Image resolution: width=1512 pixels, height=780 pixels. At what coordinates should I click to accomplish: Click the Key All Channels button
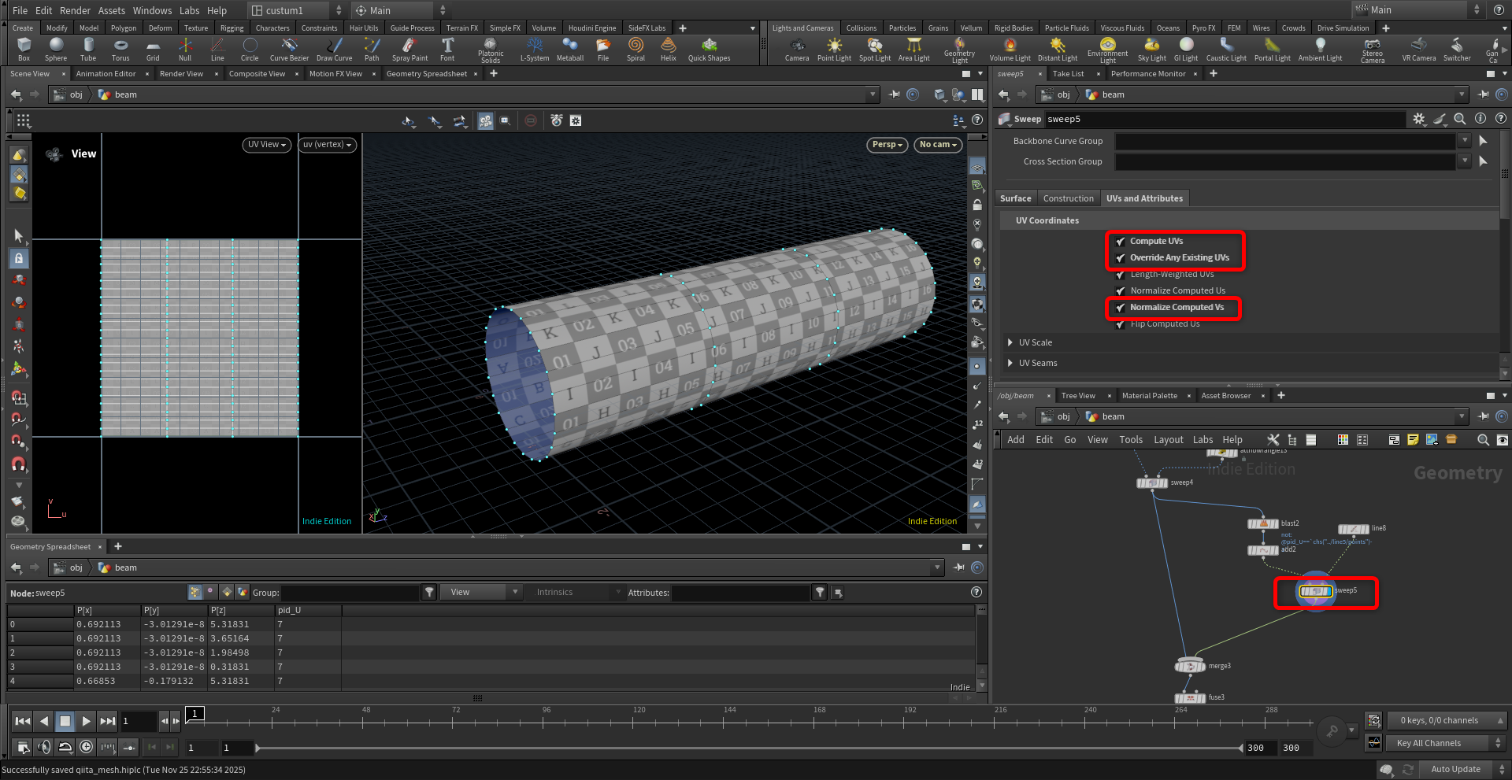click(x=1429, y=743)
